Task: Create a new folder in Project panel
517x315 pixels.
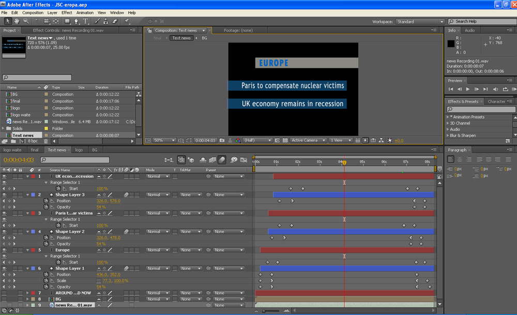Action: pyautogui.click(x=13, y=141)
